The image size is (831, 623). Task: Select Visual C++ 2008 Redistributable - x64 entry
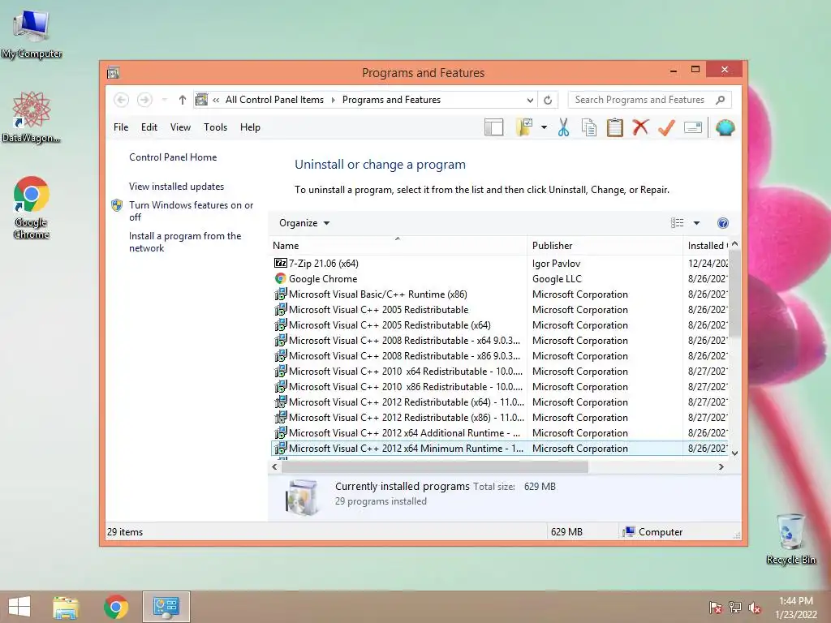(x=500, y=340)
